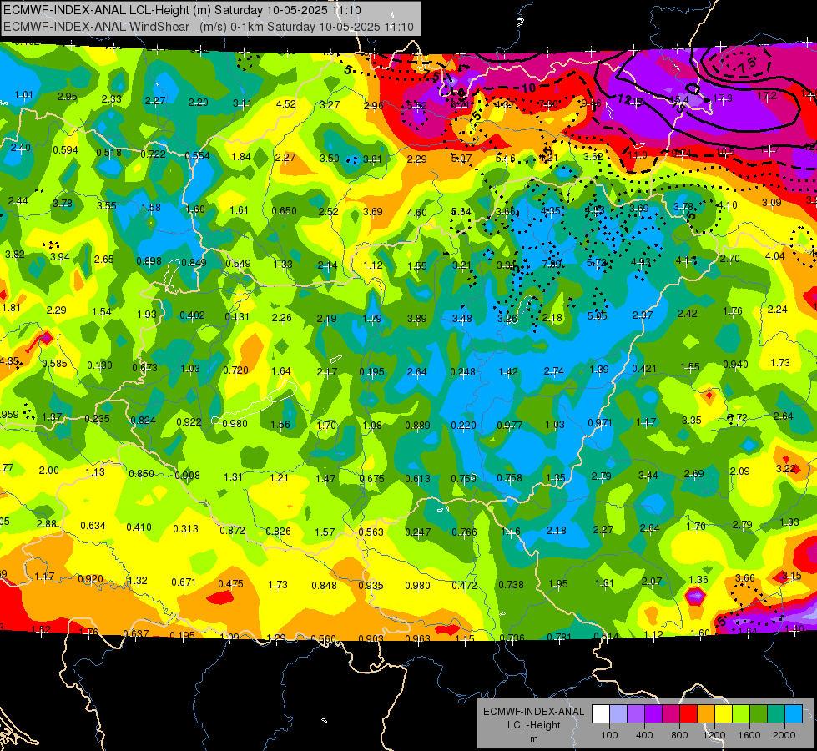Select the red legend swatch
Image resolution: width=817 pixels, height=751 pixels.
688,714
